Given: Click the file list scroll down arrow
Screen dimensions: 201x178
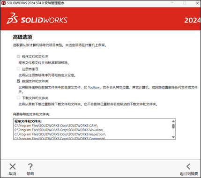Looking at the screenshot, I should tap(173, 137).
